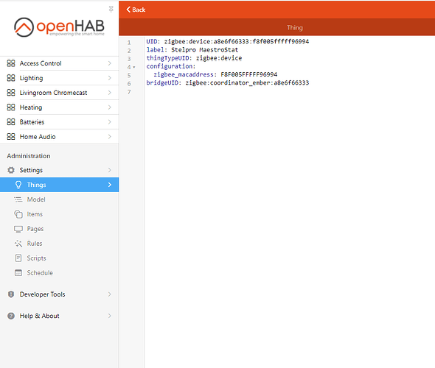Click the configuration: line
This screenshot has height=368, width=435.
171,66
